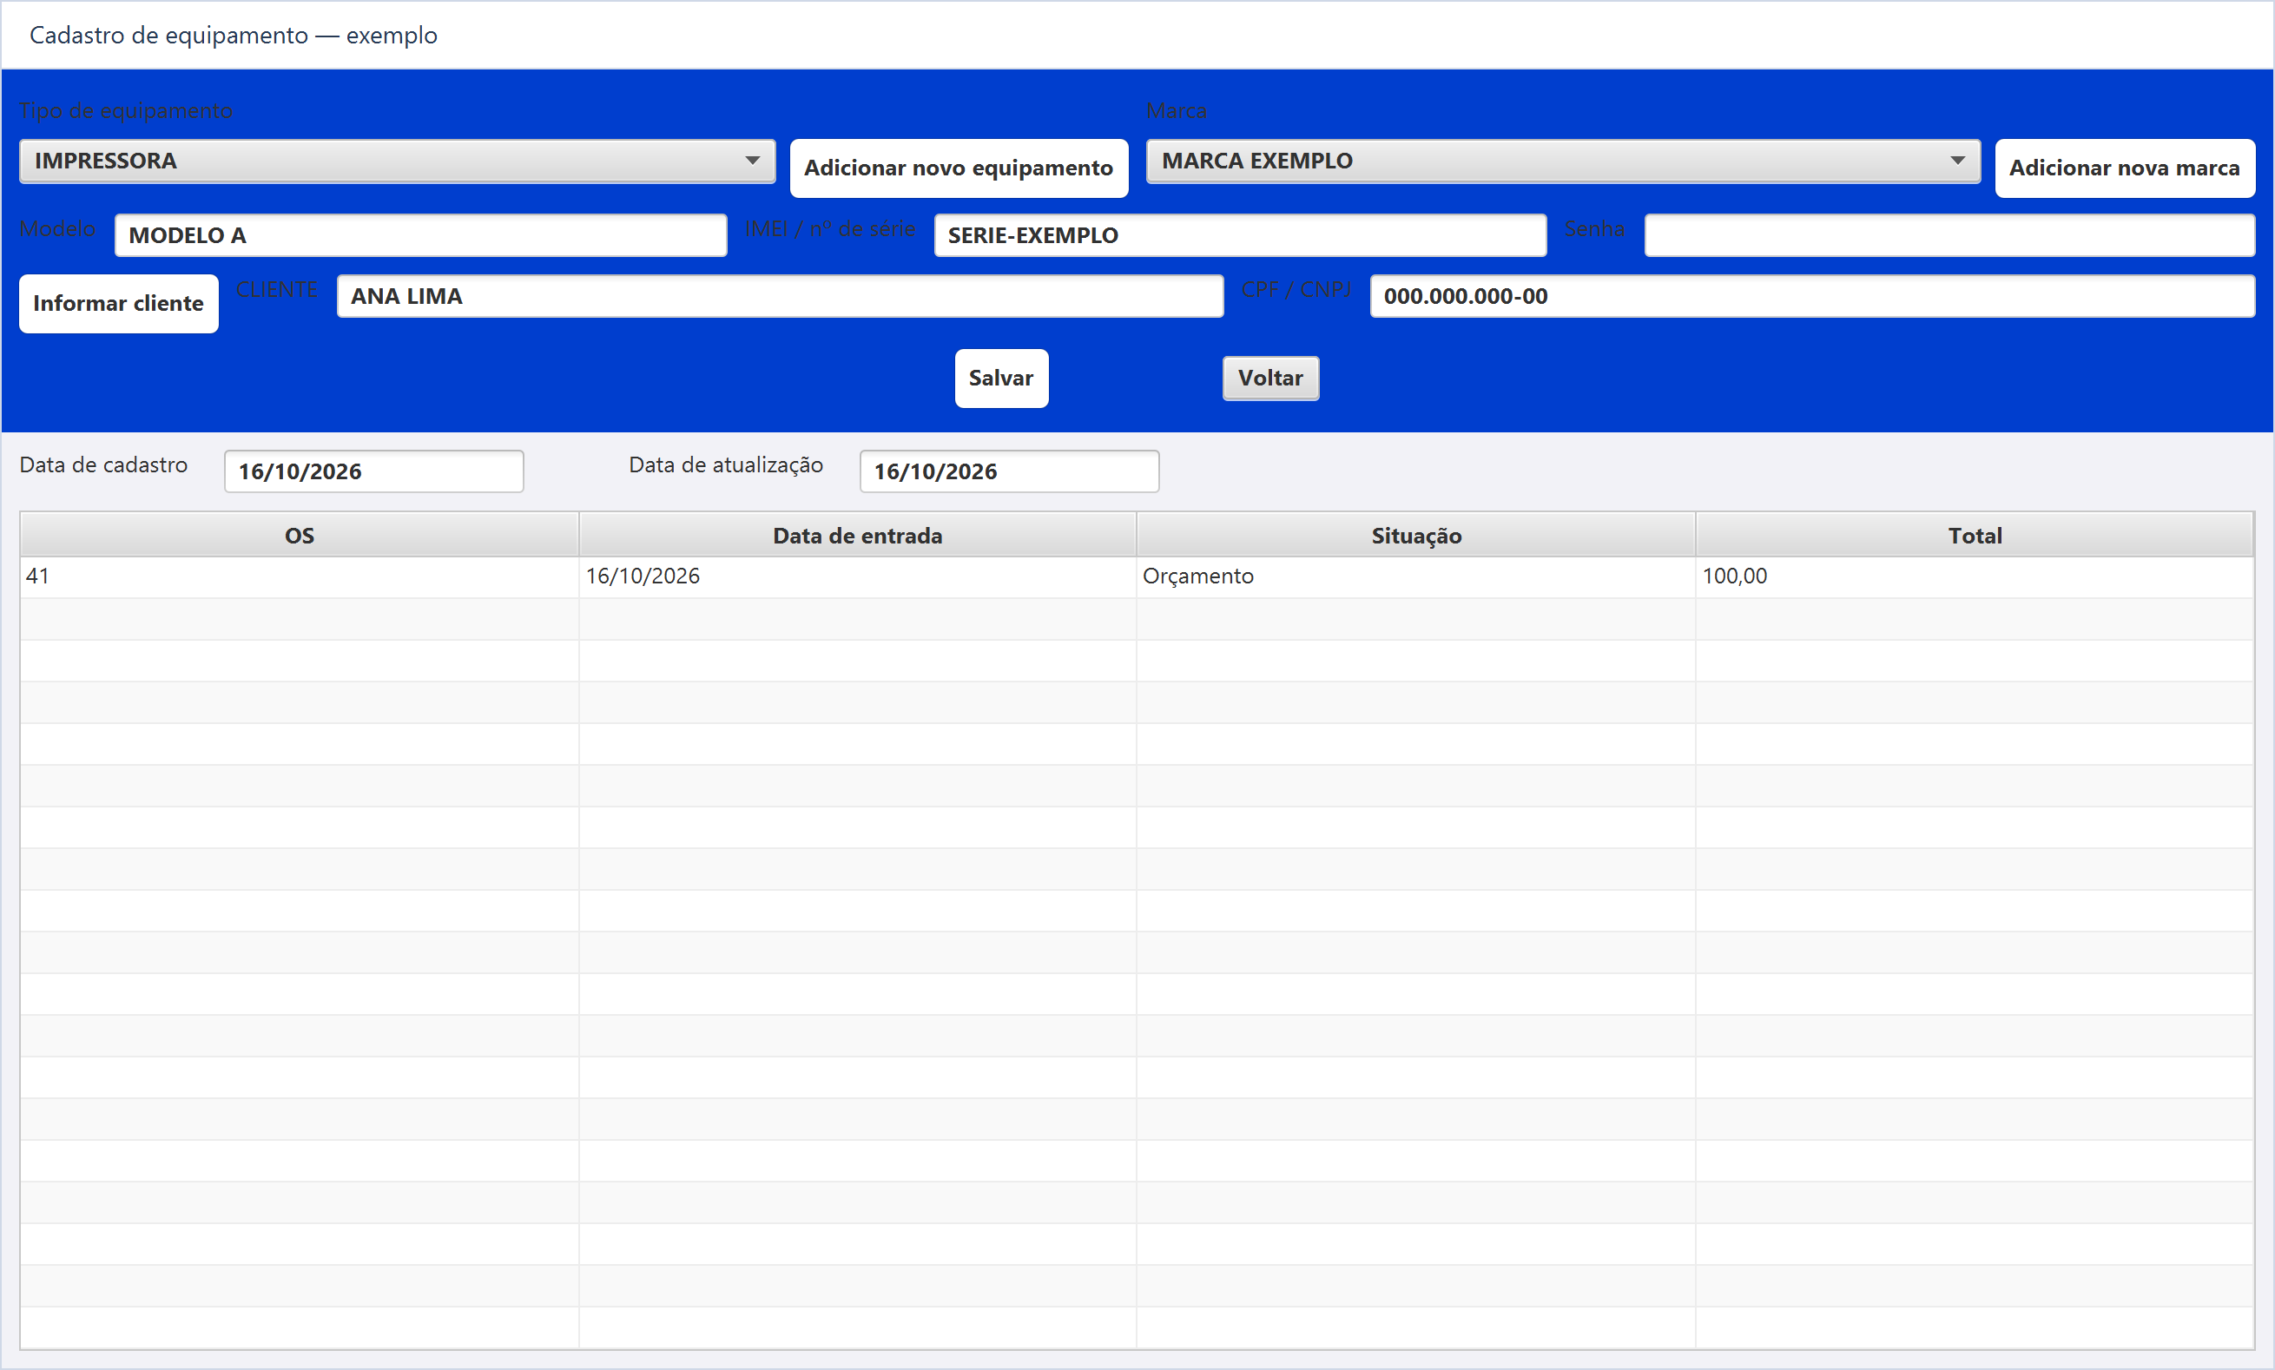Open the Tipo de equipamento dropdown showing IMPRESSORA
2275x1370 pixels.
pos(397,161)
